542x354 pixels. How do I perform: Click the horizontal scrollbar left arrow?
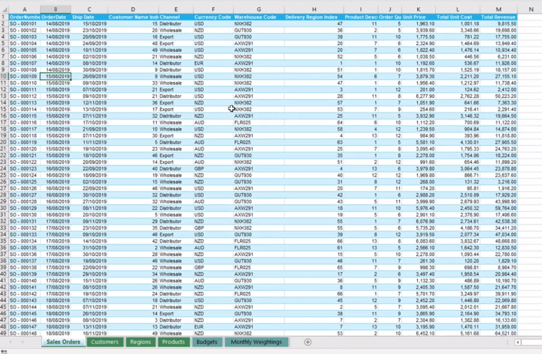518,342
